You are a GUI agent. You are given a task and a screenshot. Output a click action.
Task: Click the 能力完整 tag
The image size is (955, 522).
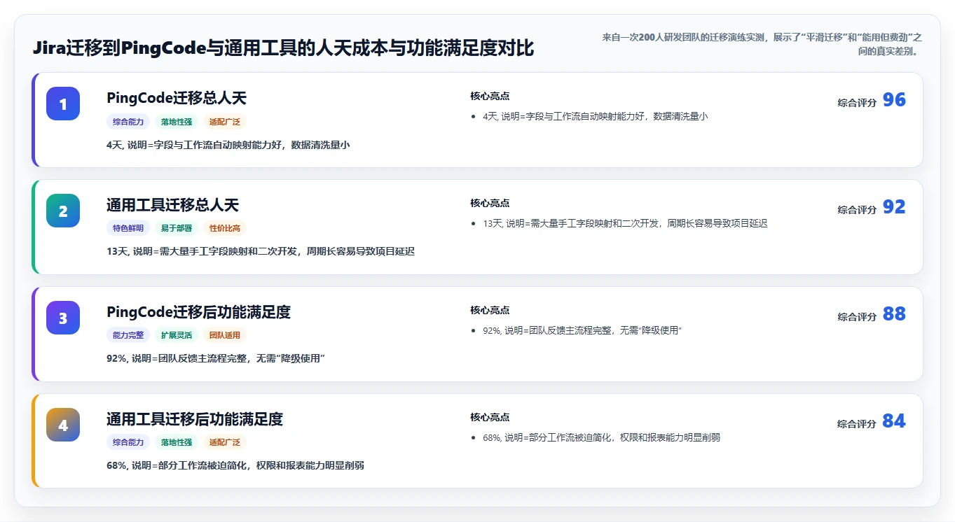click(x=128, y=335)
